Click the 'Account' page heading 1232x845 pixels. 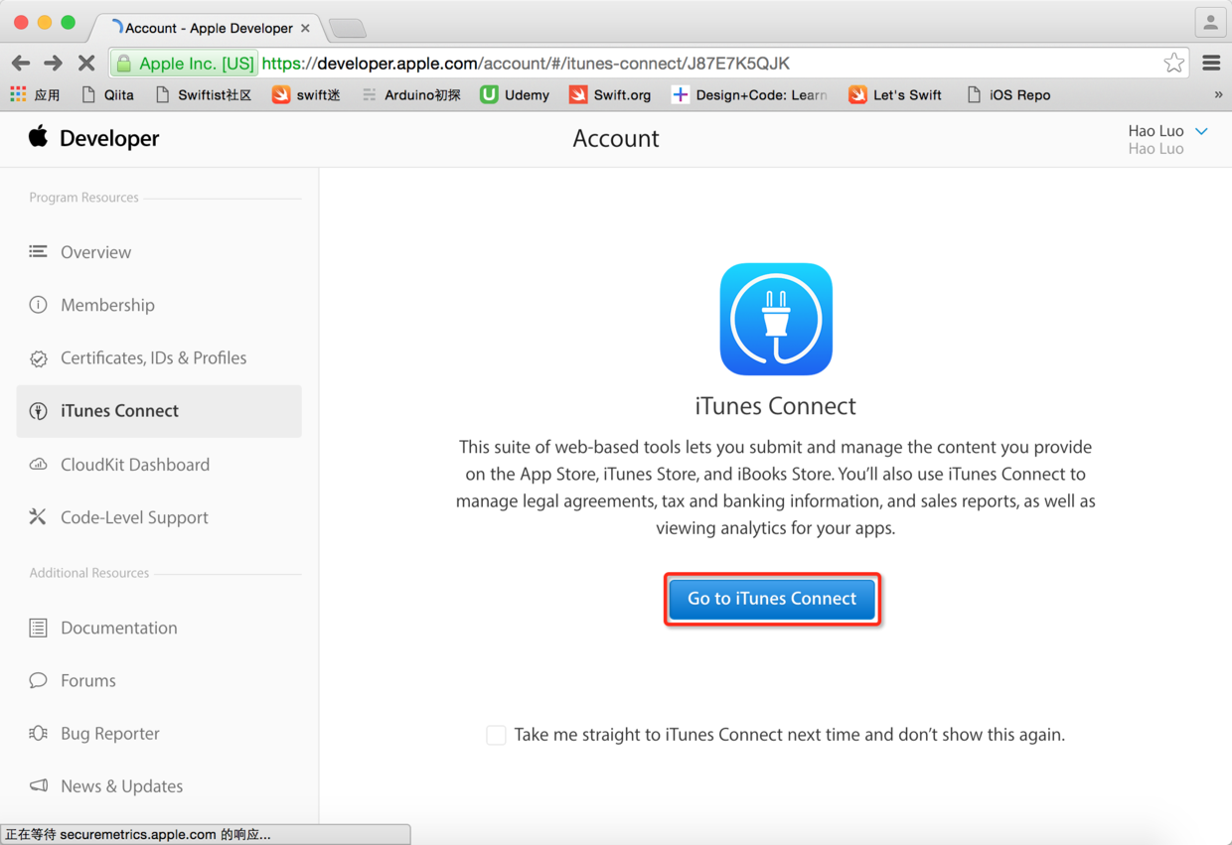pyautogui.click(x=616, y=138)
